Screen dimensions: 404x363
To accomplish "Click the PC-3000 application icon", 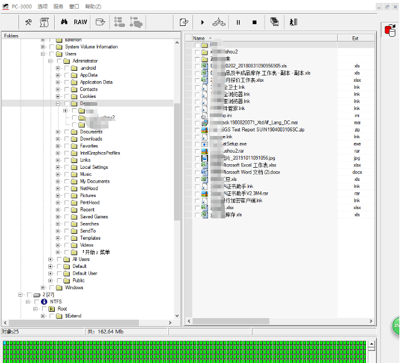I will [x=5, y=6].
